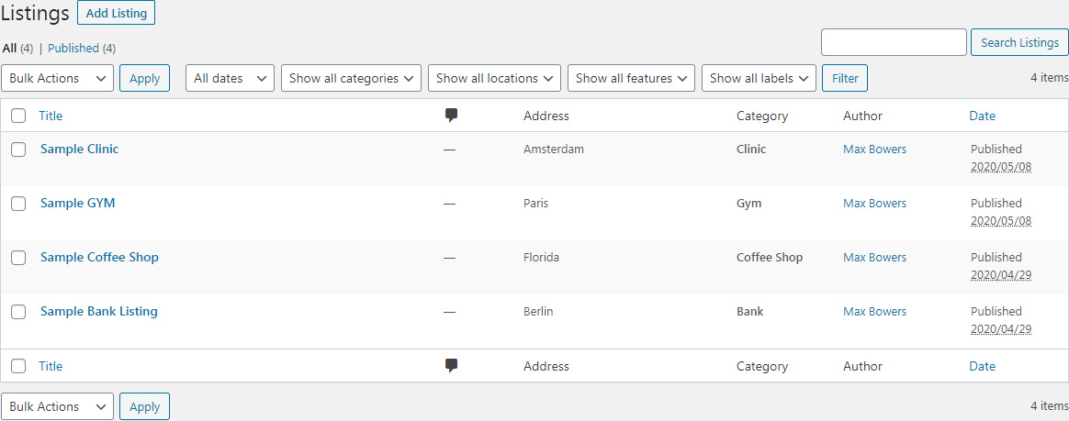Expand the All dates filter dropdown
The height and width of the screenshot is (421, 1069).
click(231, 78)
